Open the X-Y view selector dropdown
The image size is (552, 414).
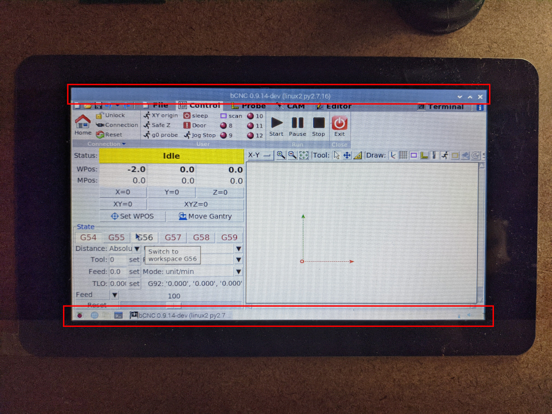point(260,155)
